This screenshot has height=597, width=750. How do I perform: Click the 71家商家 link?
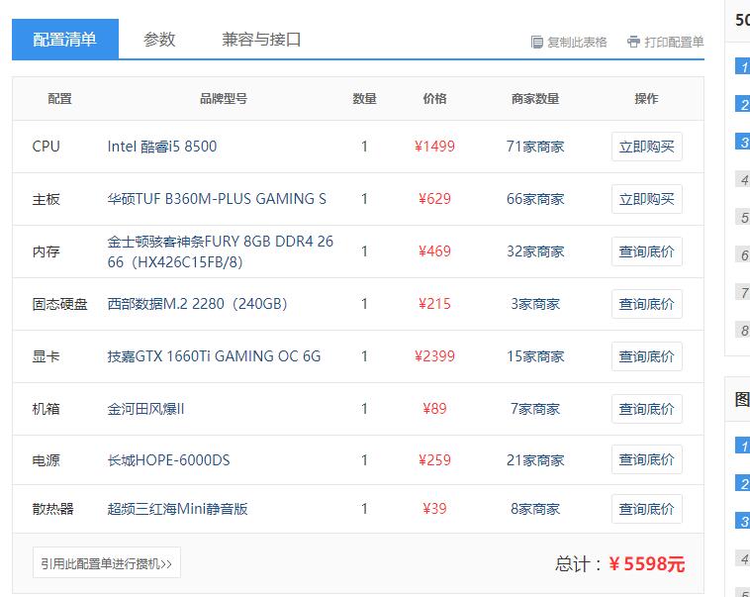(x=535, y=147)
